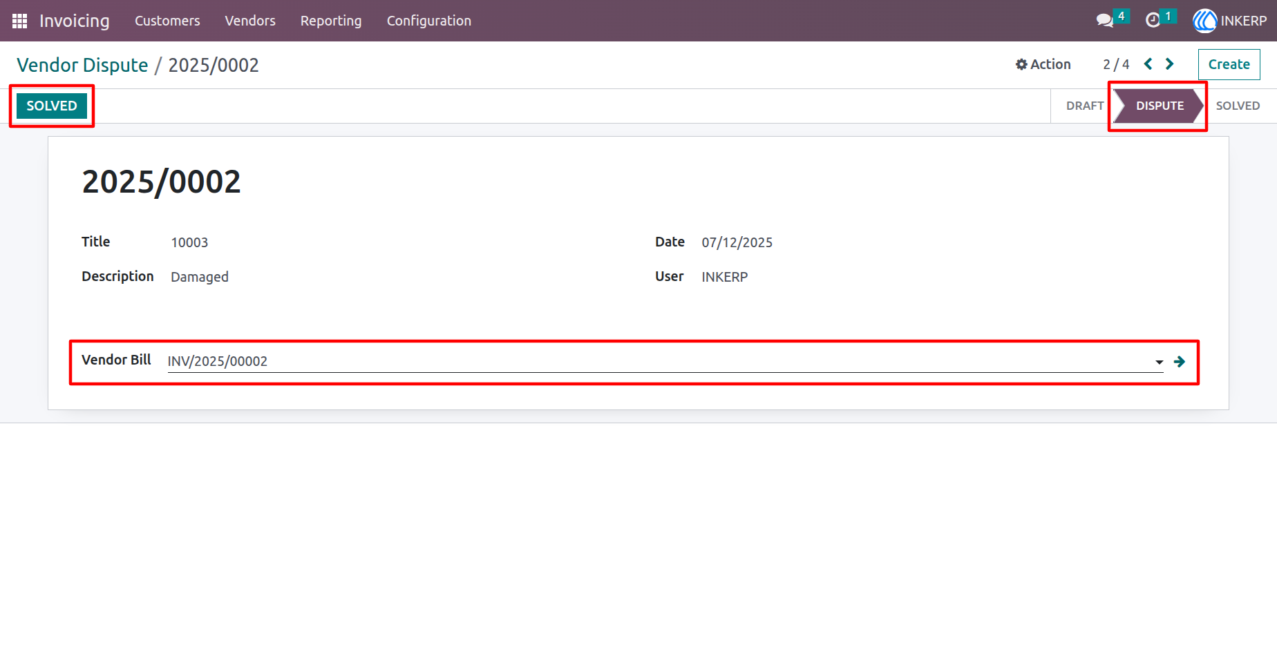This screenshot has width=1277, height=667.
Task: Open the Configuration menu
Action: (429, 21)
